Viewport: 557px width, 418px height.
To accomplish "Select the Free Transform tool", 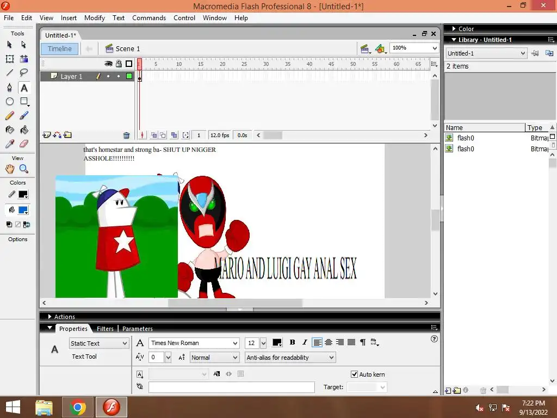I will click(10, 59).
